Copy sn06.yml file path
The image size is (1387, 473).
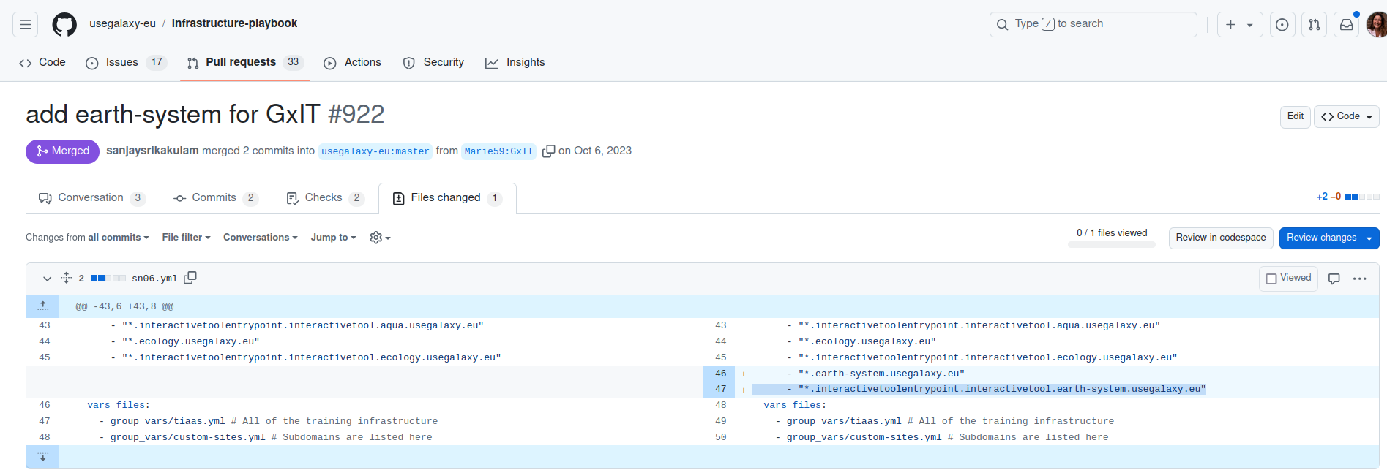190,278
